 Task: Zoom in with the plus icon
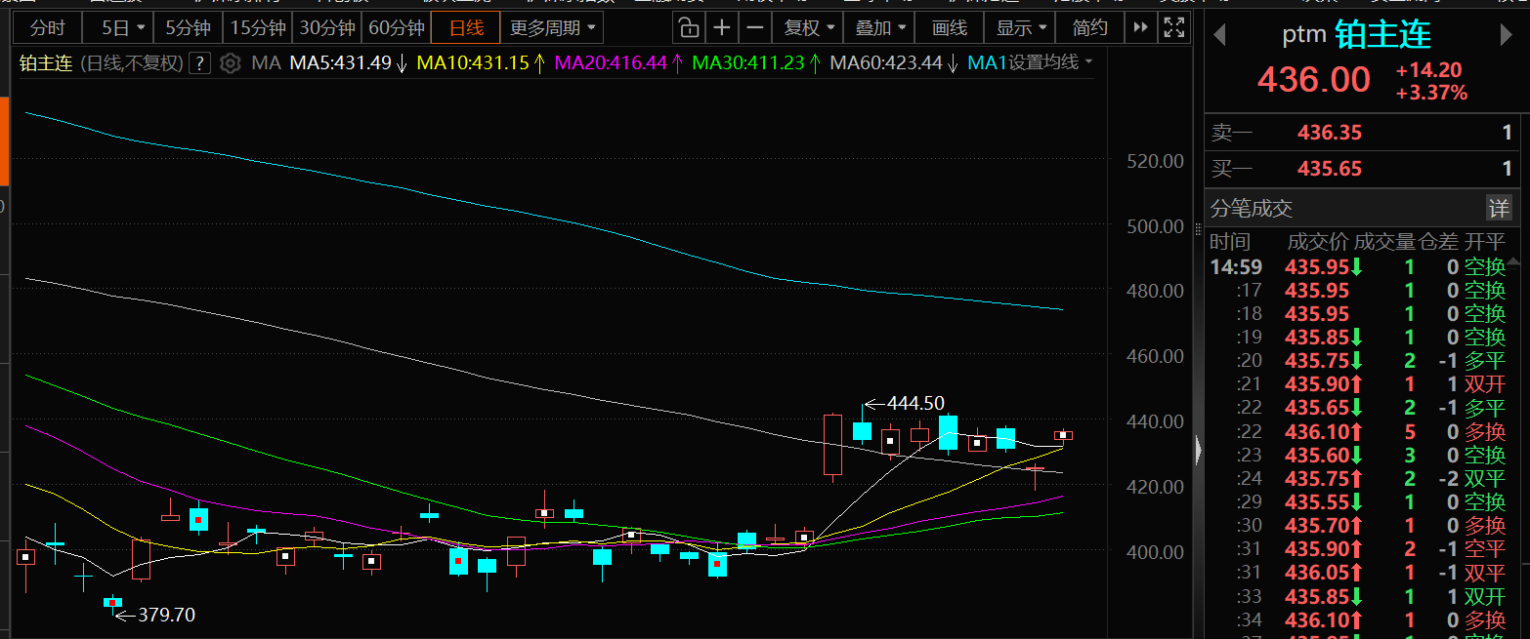click(x=721, y=27)
